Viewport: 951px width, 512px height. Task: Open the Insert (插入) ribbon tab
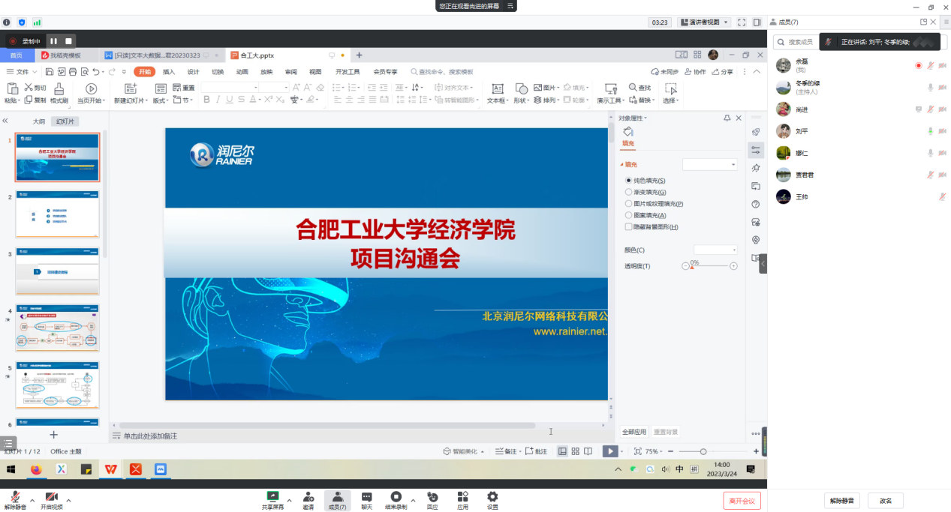click(169, 72)
